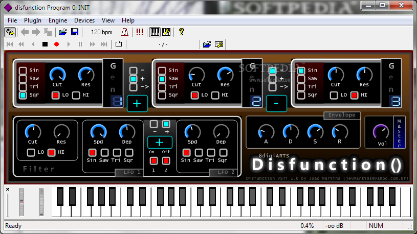Click the plugin settings icon at toolbar start
This screenshot has height=234, width=417.
pos(10,32)
